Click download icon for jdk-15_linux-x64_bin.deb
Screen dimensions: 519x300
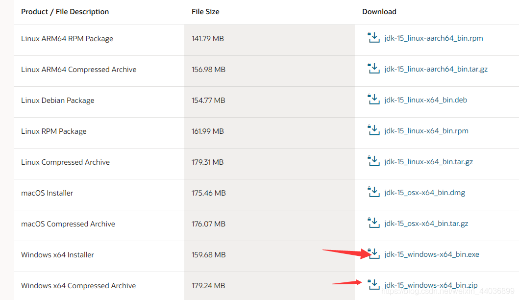[x=374, y=99]
